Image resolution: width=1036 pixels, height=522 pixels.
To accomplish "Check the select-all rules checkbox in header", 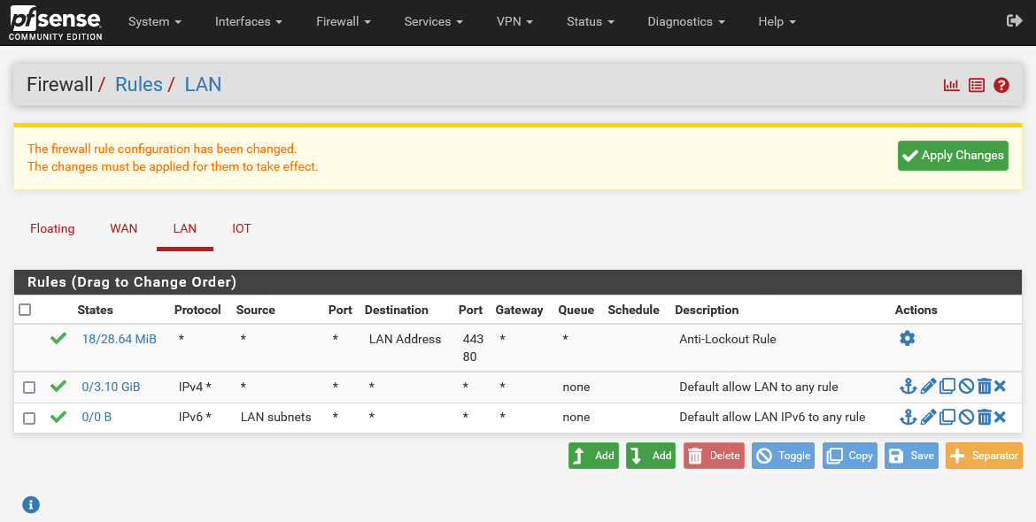I will click(x=25, y=310).
